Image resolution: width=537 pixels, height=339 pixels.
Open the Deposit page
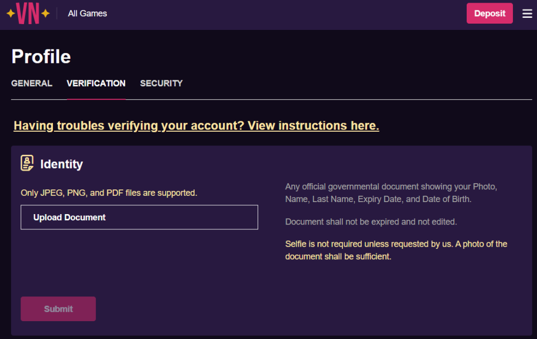pos(489,13)
